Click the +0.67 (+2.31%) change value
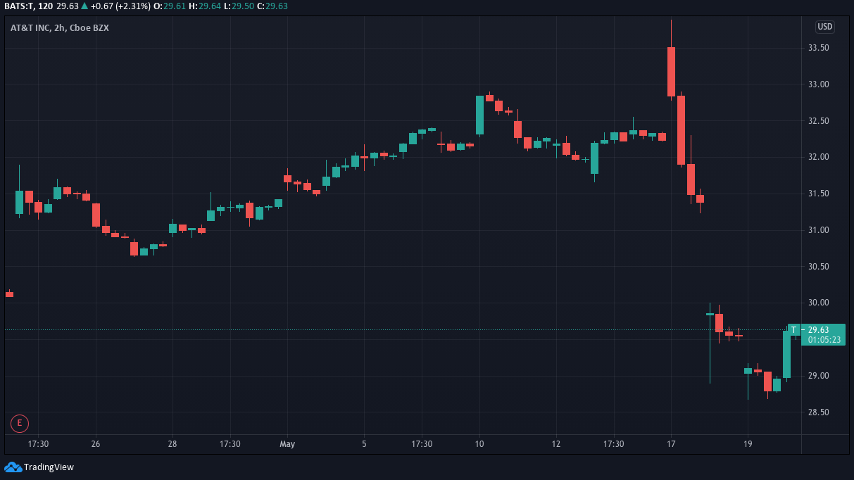Image resolution: width=854 pixels, height=480 pixels. coord(120,6)
